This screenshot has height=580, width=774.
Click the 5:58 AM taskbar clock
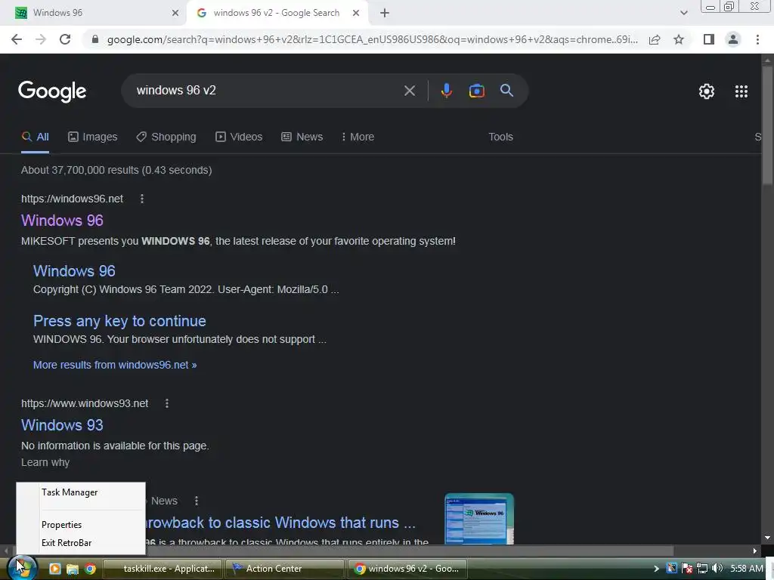tap(746, 569)
